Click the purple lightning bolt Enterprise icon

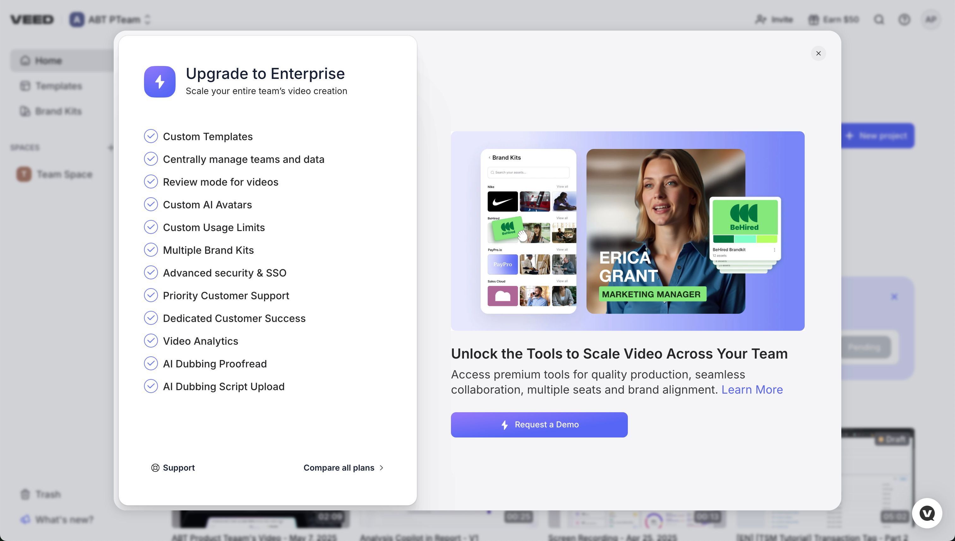coord(159,82)
